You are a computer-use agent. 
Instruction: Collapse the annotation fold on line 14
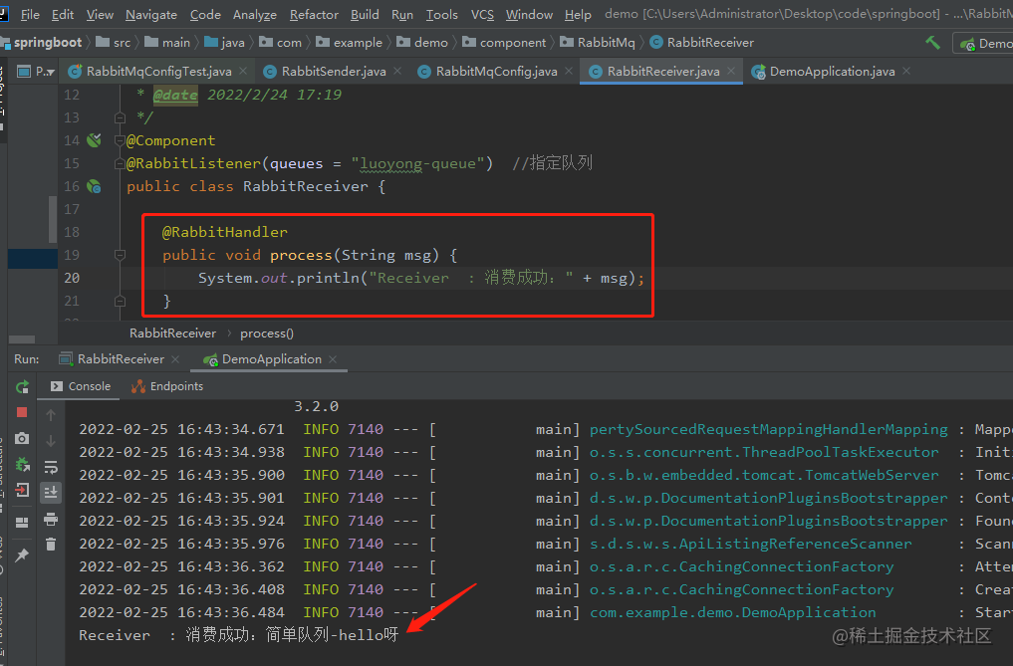tap(120, 140)
